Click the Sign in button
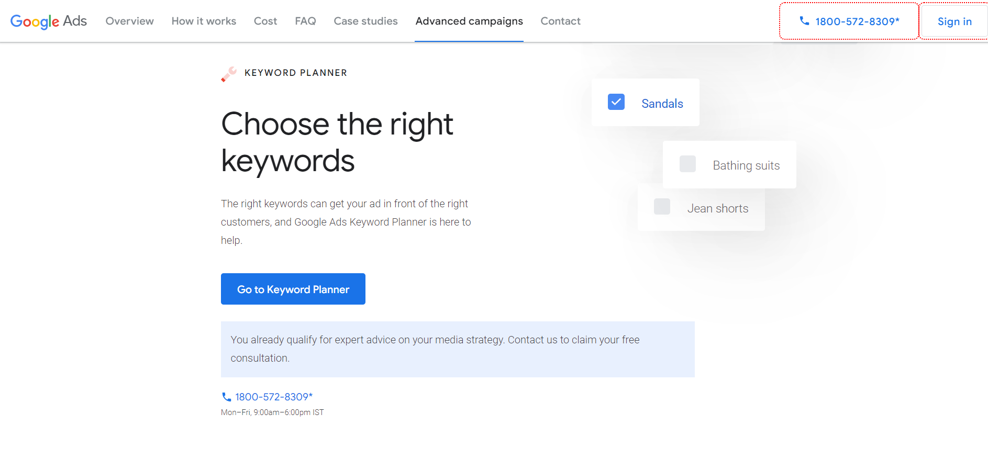 tap(954, 21)
